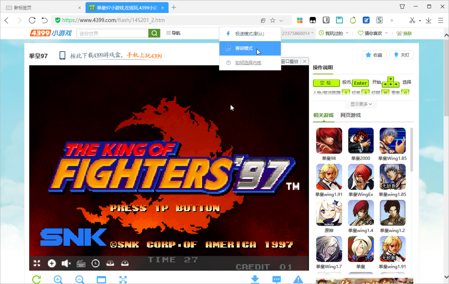Toggle the 关灯 lights-off button
The image size is (449, 284).
(x=402, y=55)
